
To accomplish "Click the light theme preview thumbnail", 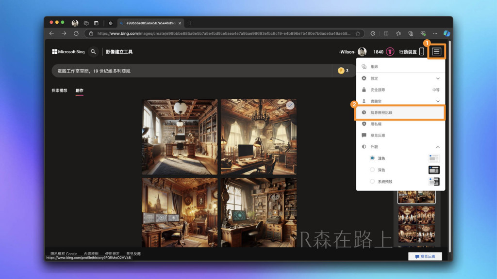I will pos(434,158).
